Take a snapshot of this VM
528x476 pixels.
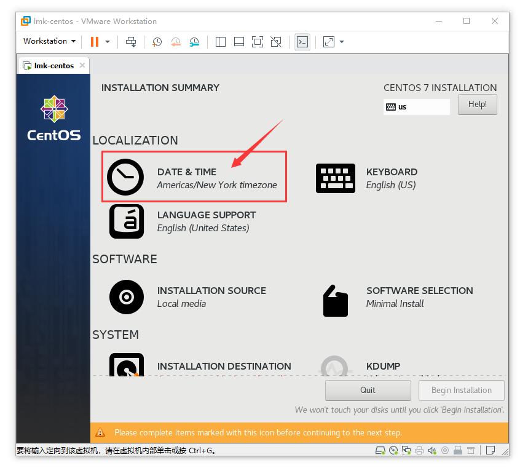[x=157, y=42]
